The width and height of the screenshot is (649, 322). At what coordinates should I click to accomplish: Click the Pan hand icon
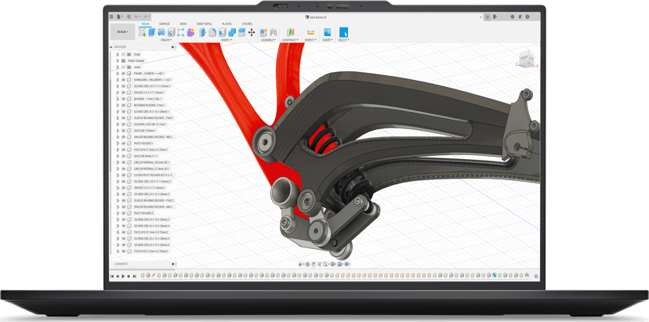314,264
